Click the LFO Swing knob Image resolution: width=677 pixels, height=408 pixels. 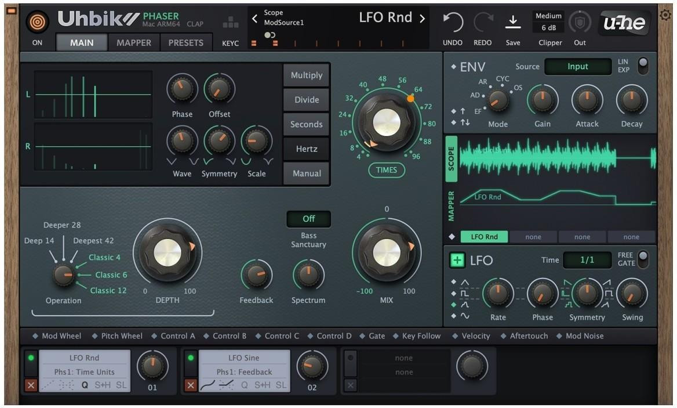coord(632,294)
